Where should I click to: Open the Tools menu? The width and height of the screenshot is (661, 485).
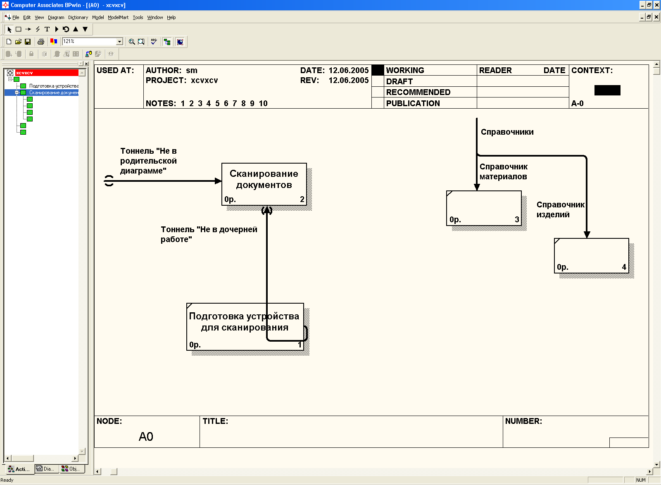(138, 17)
